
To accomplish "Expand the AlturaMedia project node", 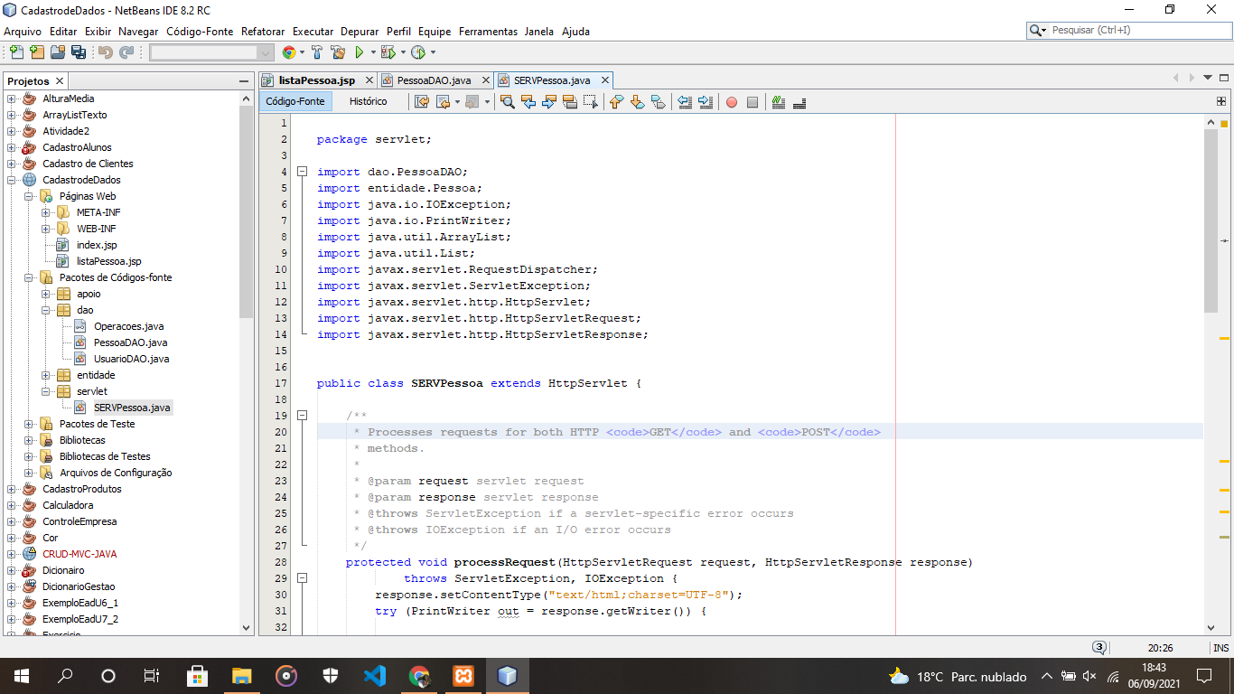I will click(12, 98).
